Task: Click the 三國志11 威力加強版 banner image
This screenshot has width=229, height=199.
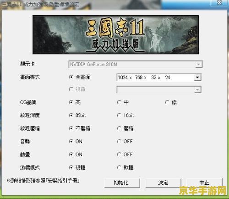Action: click(115, 34)
